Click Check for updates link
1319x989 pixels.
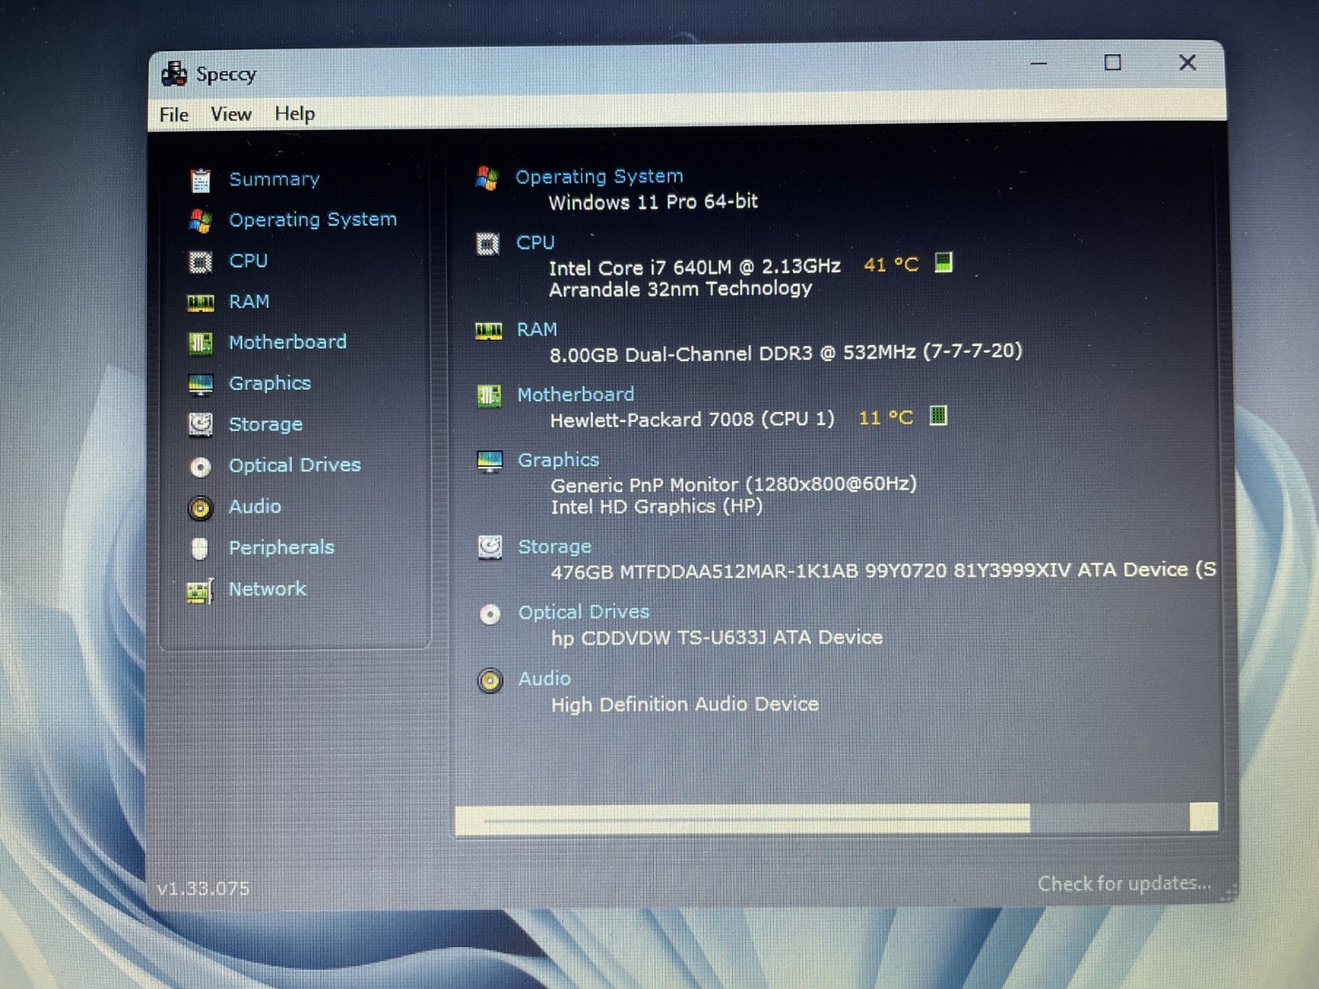tap(1124, 884)
